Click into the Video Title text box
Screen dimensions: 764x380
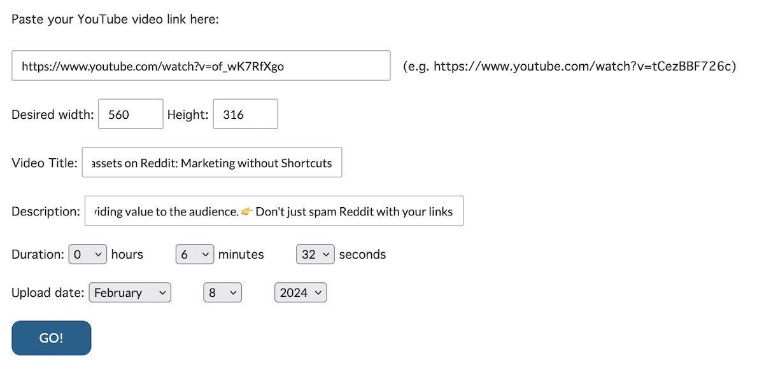211,163
